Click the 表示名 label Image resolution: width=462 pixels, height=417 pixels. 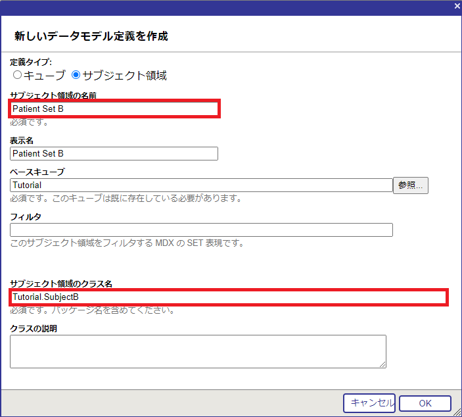[22, 141]
